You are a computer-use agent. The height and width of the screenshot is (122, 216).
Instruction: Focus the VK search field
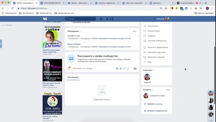[x=80, y=19]
